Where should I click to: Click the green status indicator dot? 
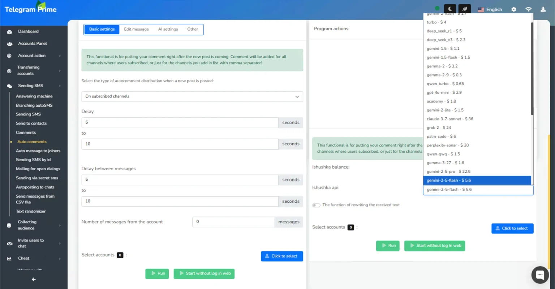[x=437, y=8]
